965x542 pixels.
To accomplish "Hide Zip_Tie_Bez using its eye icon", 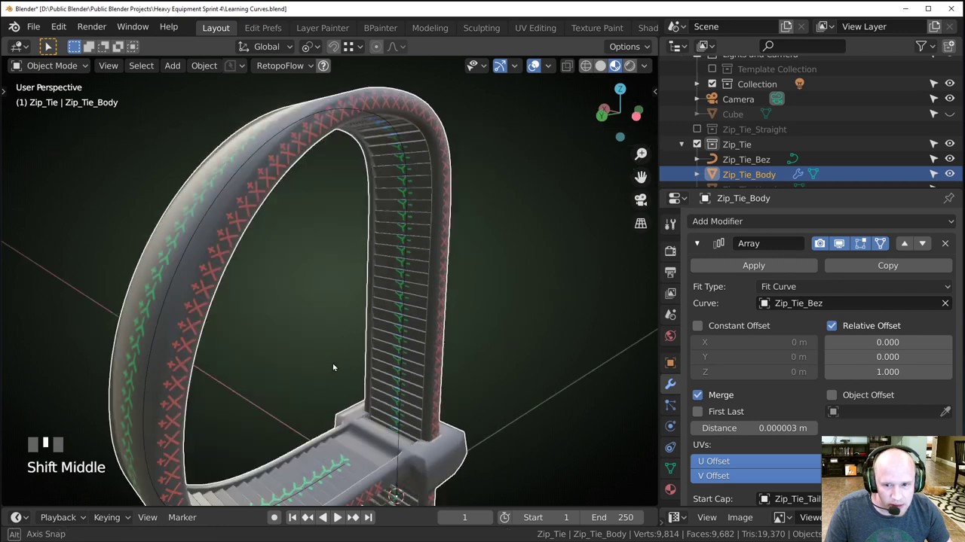I will (949, 159).
